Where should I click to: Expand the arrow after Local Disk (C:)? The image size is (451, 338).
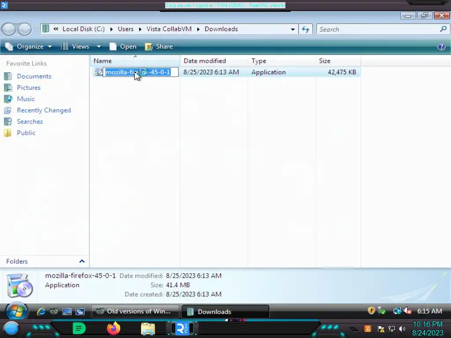111,29
